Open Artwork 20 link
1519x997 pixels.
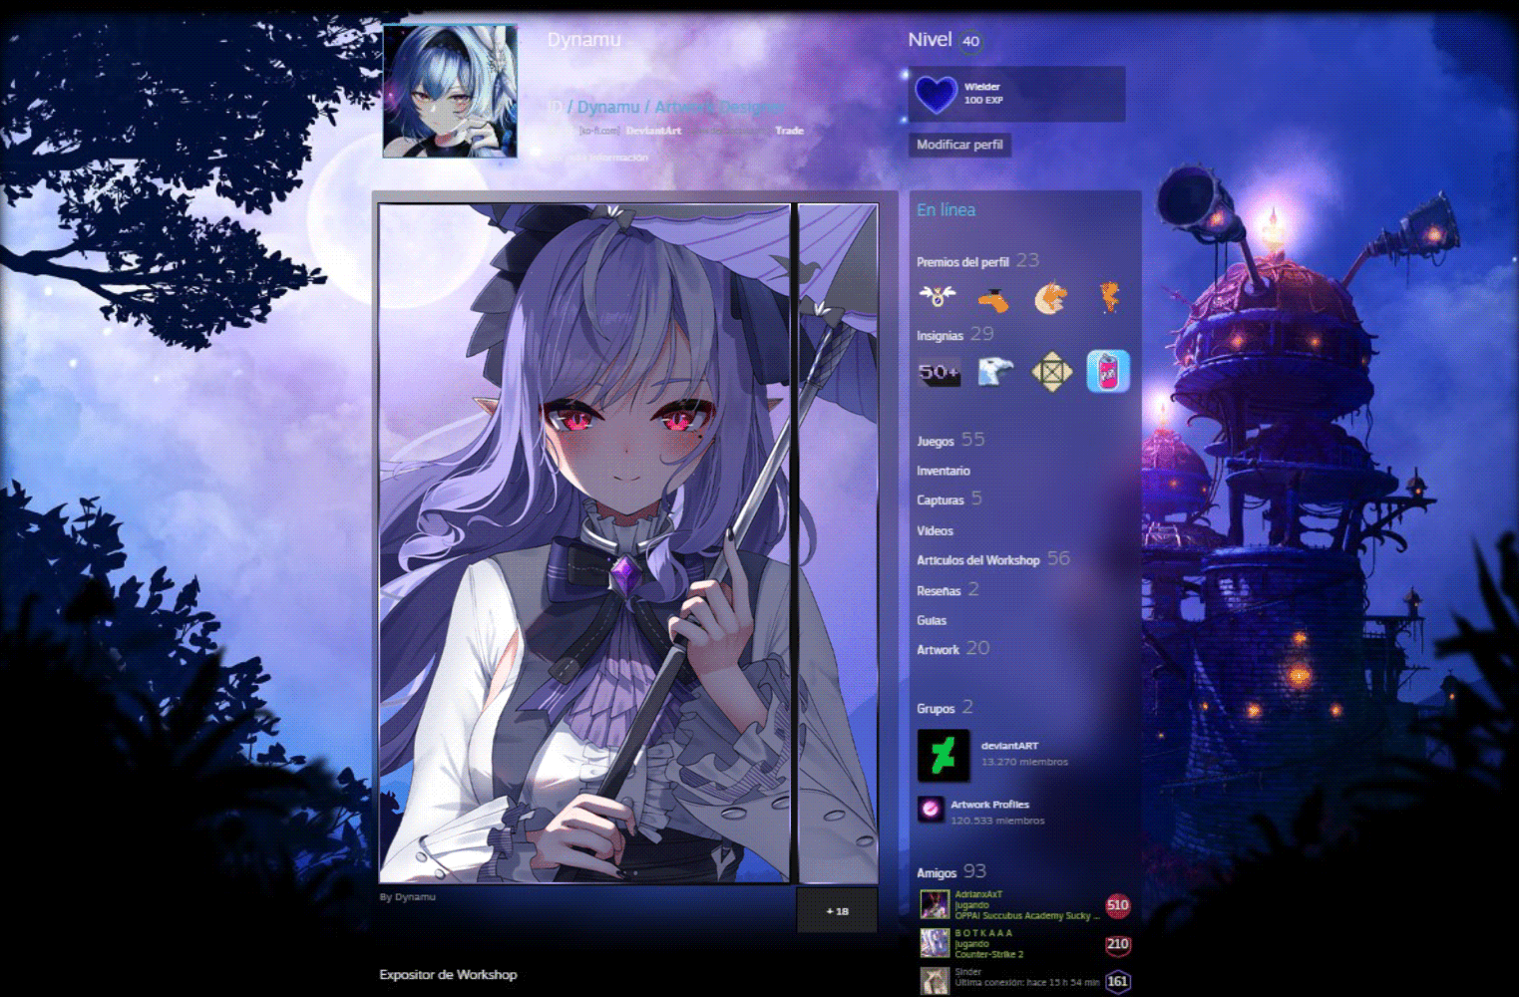(953, 648)
